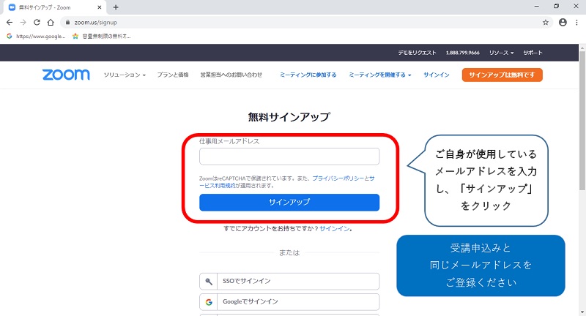The height and width of the screenshot is (316, 586).
Task: Open プランと価格 in the navigation
Action: point(173,75)
